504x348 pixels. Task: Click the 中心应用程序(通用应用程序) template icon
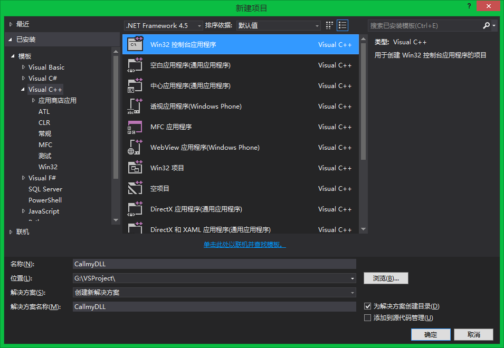[x=135, y=85]
